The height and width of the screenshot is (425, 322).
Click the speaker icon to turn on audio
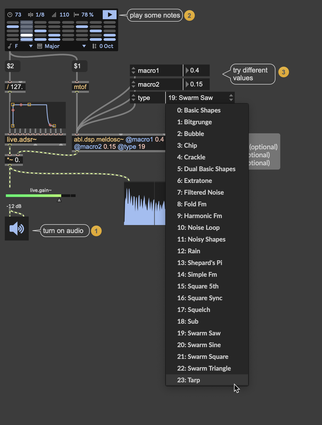pos(16,228)
